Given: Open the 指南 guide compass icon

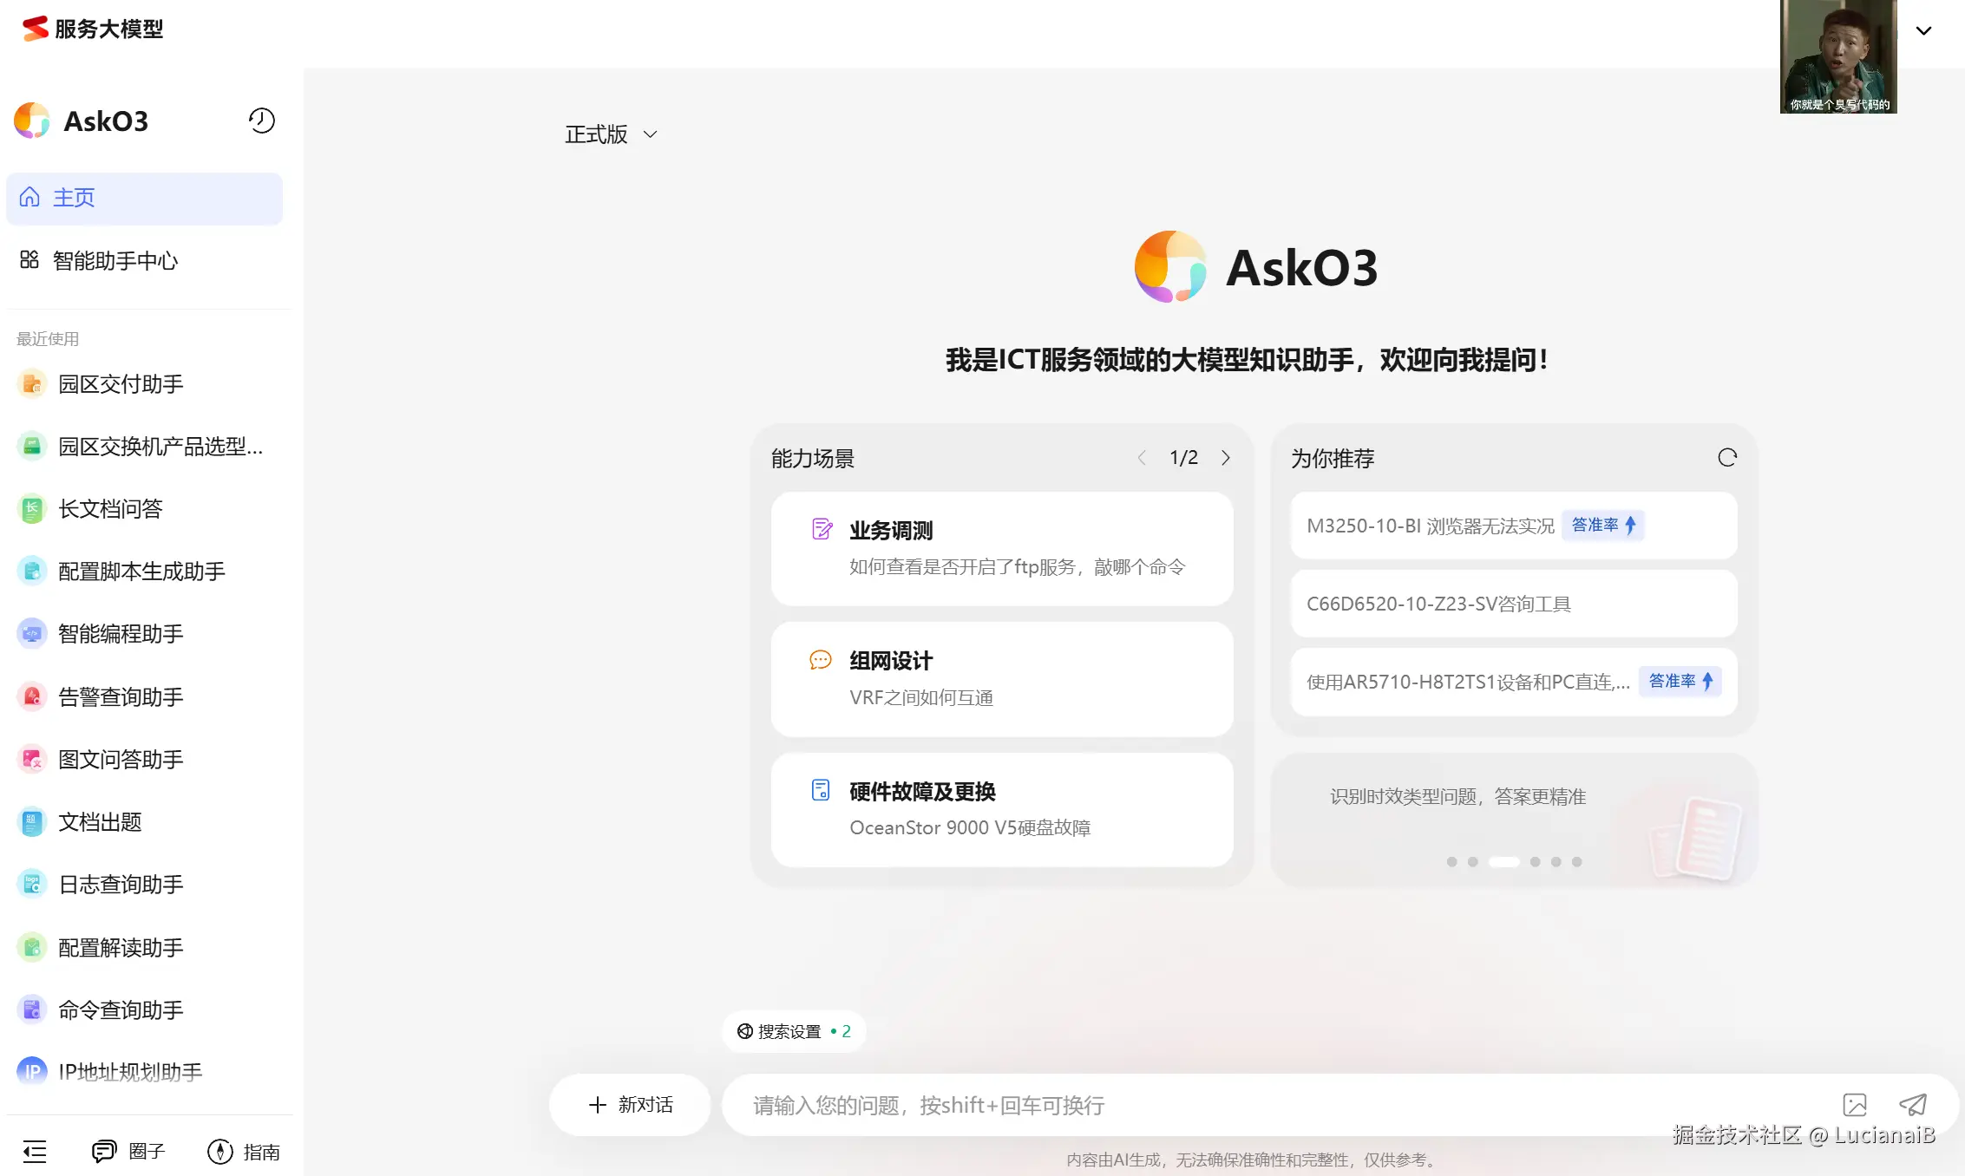Looking at the screenshot, I should point(220,1152).
